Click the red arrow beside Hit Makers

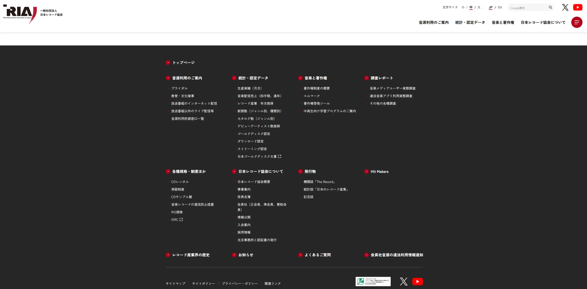[x=366, y=172]
